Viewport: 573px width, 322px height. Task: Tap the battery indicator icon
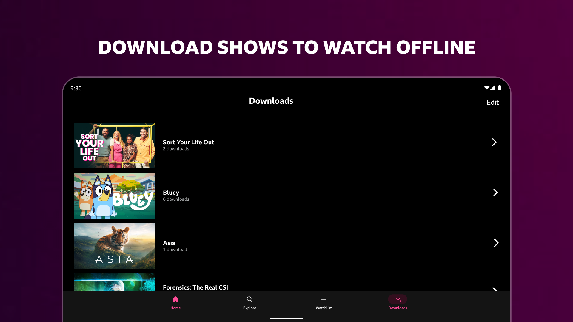click(x=500, y=88)
